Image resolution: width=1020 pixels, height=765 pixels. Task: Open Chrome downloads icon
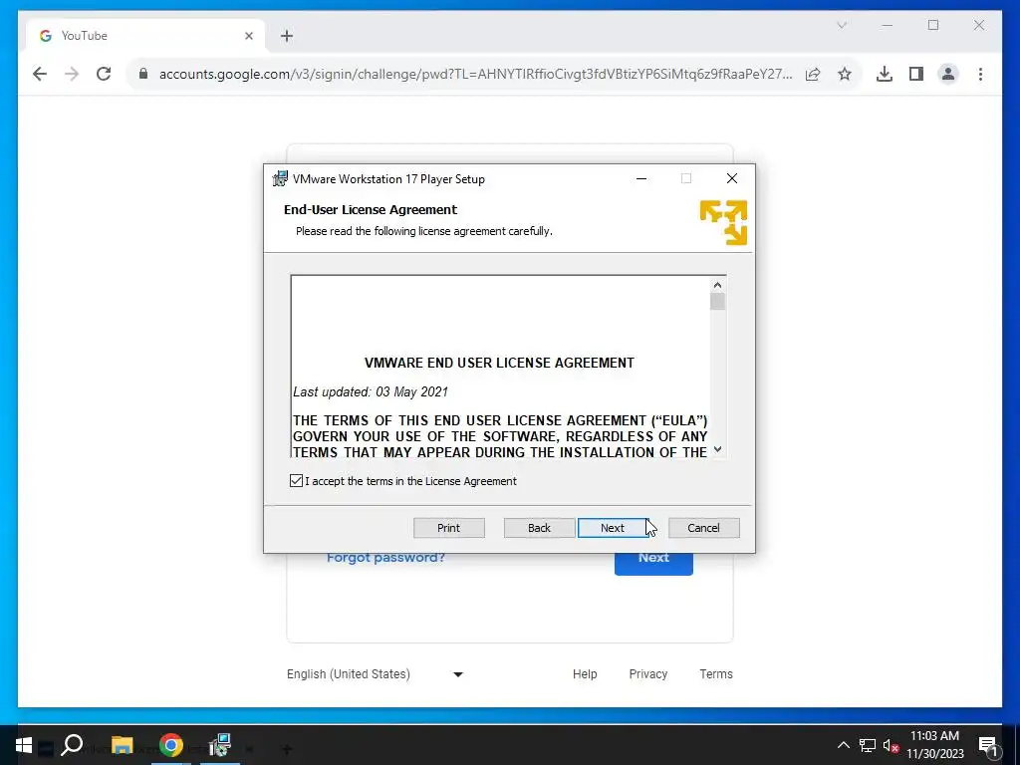click(x=885, y=74)
